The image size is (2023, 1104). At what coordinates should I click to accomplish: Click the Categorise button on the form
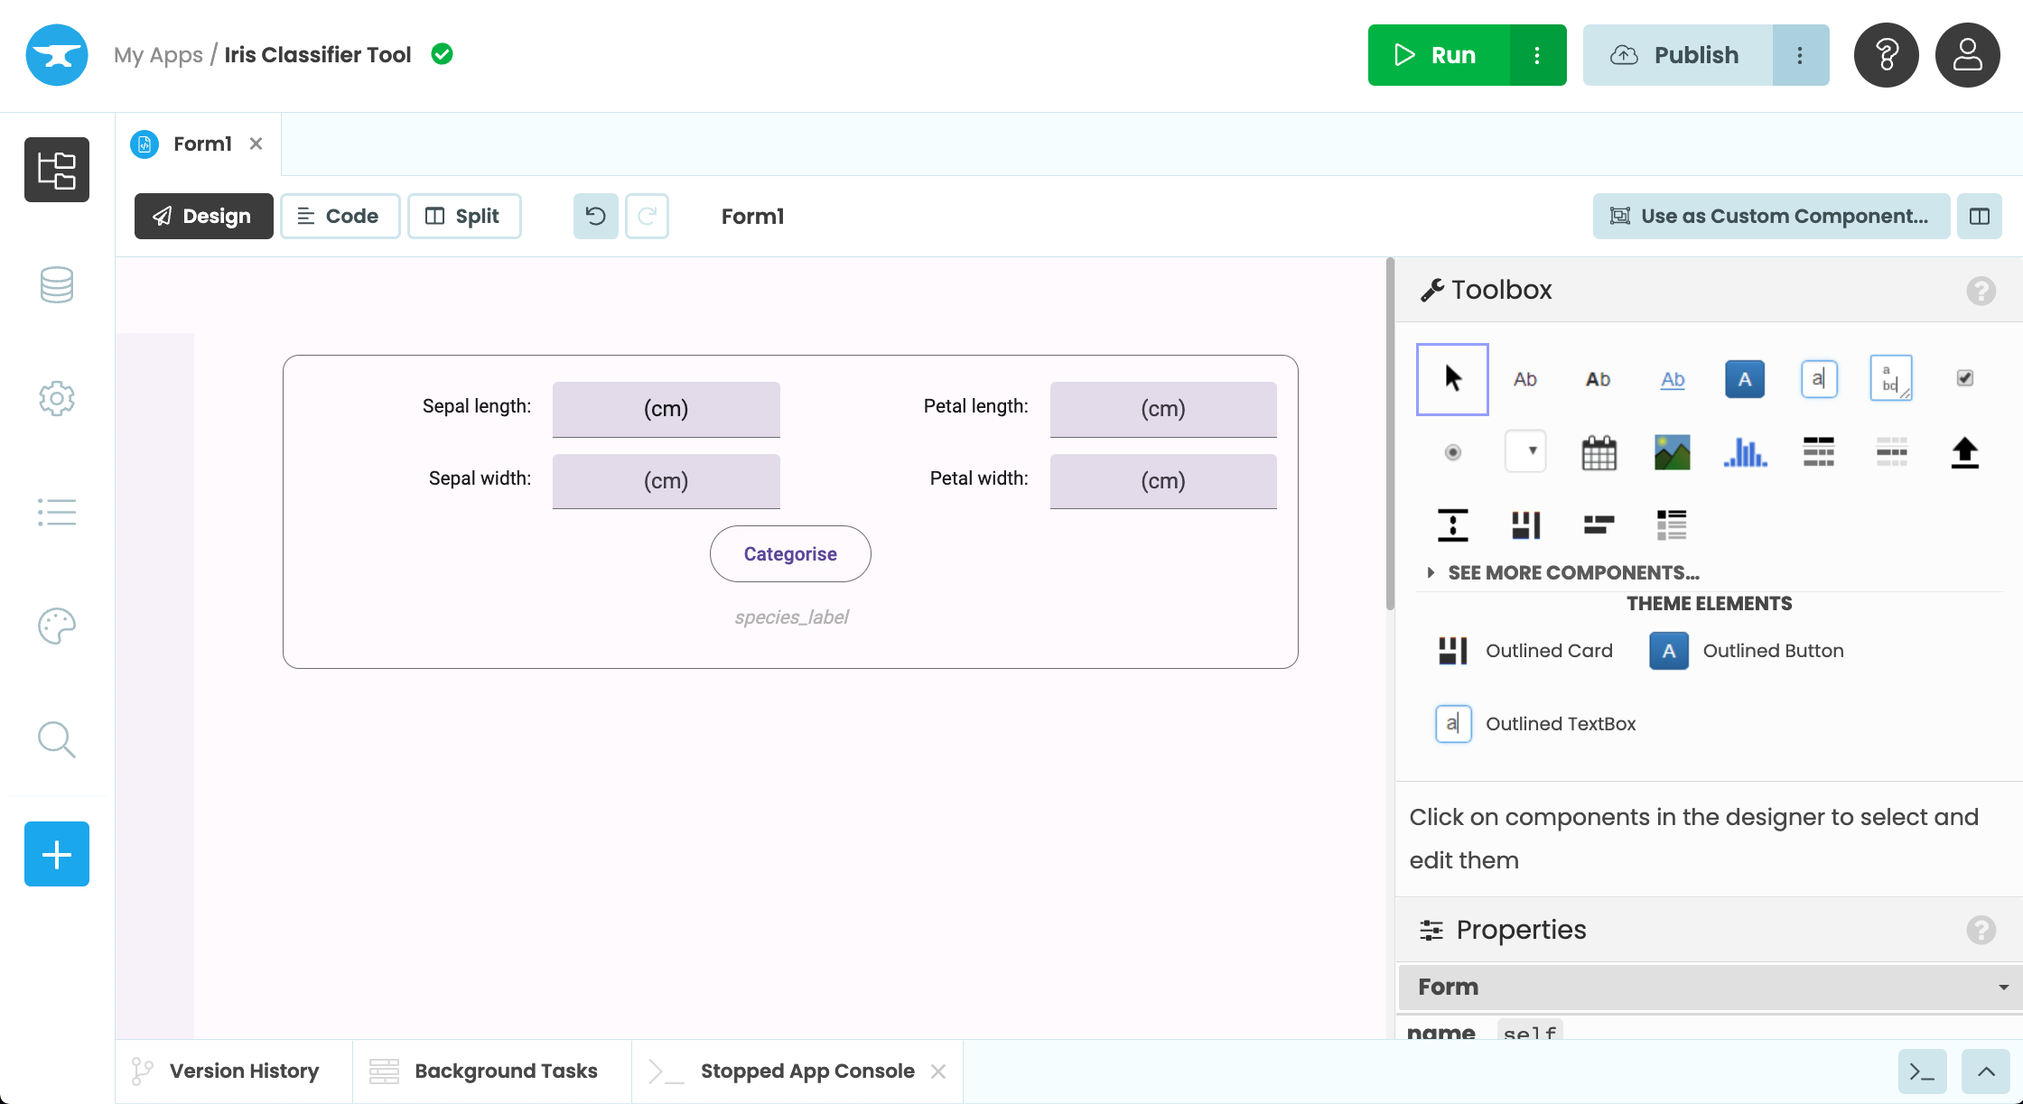coord(790,553)
